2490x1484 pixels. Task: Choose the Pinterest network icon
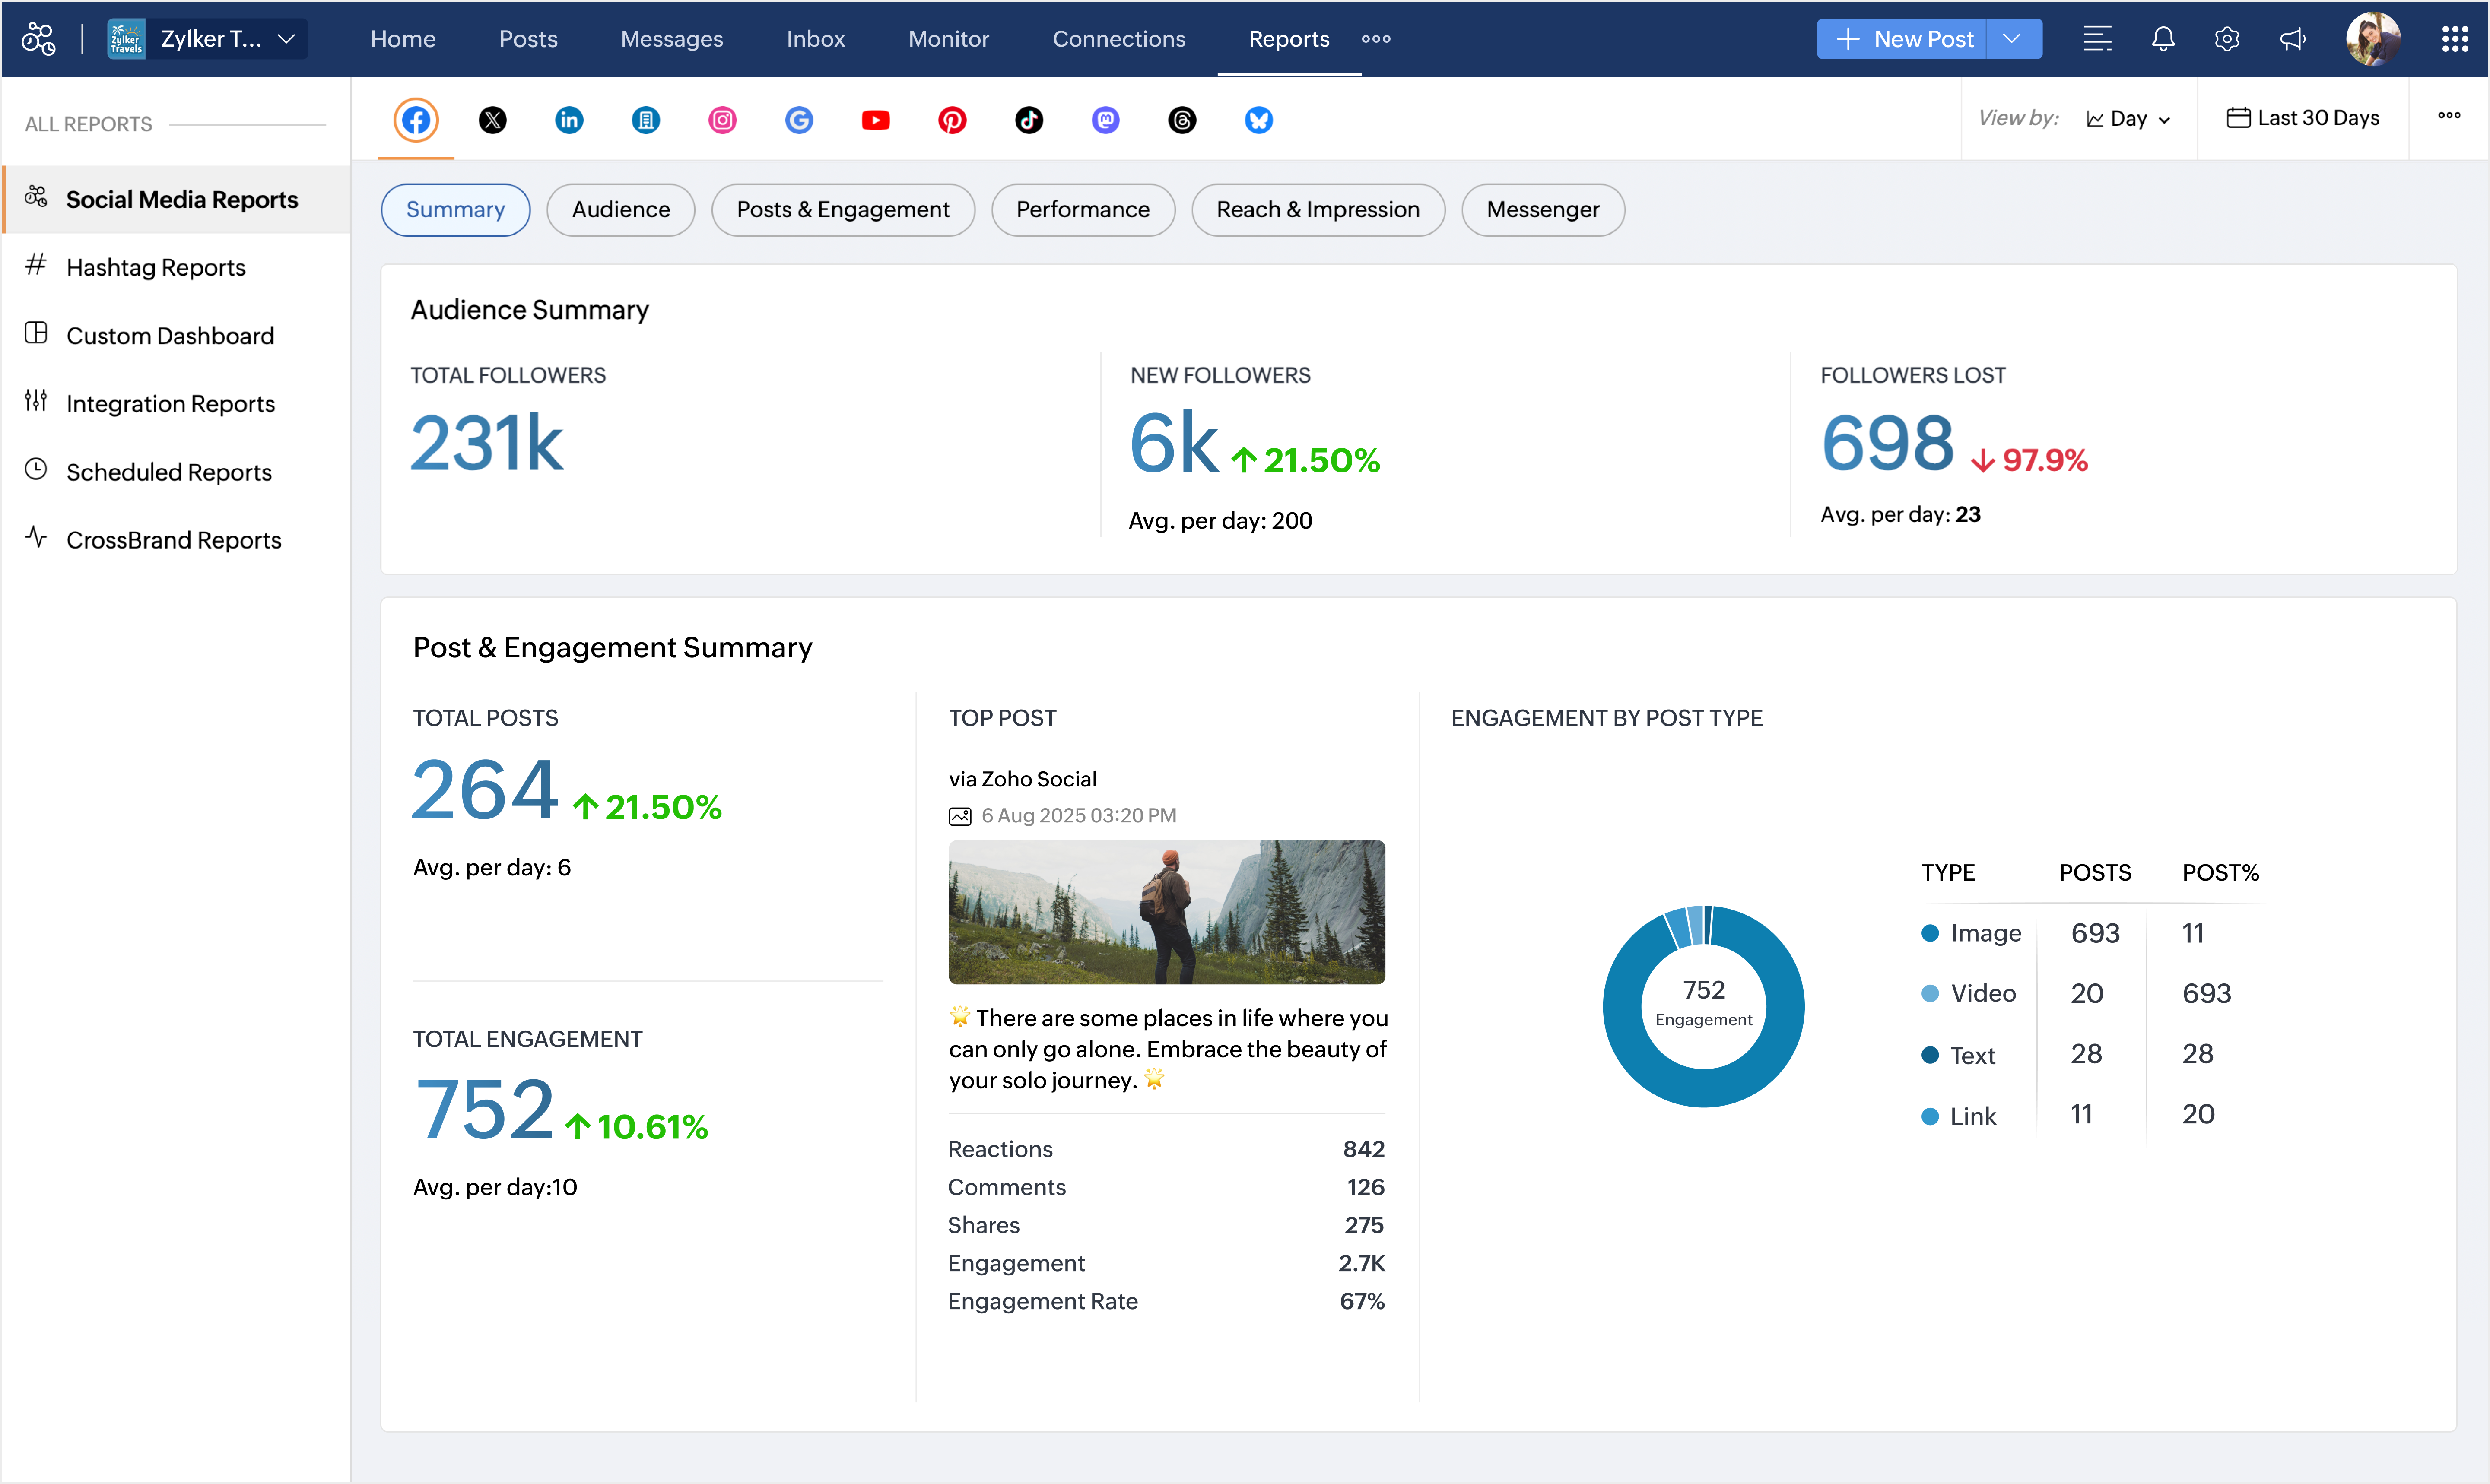coord(952,120)
